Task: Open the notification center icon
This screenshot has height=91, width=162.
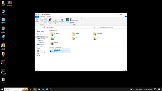Action: pyautogui.click(x=159, y=89)
